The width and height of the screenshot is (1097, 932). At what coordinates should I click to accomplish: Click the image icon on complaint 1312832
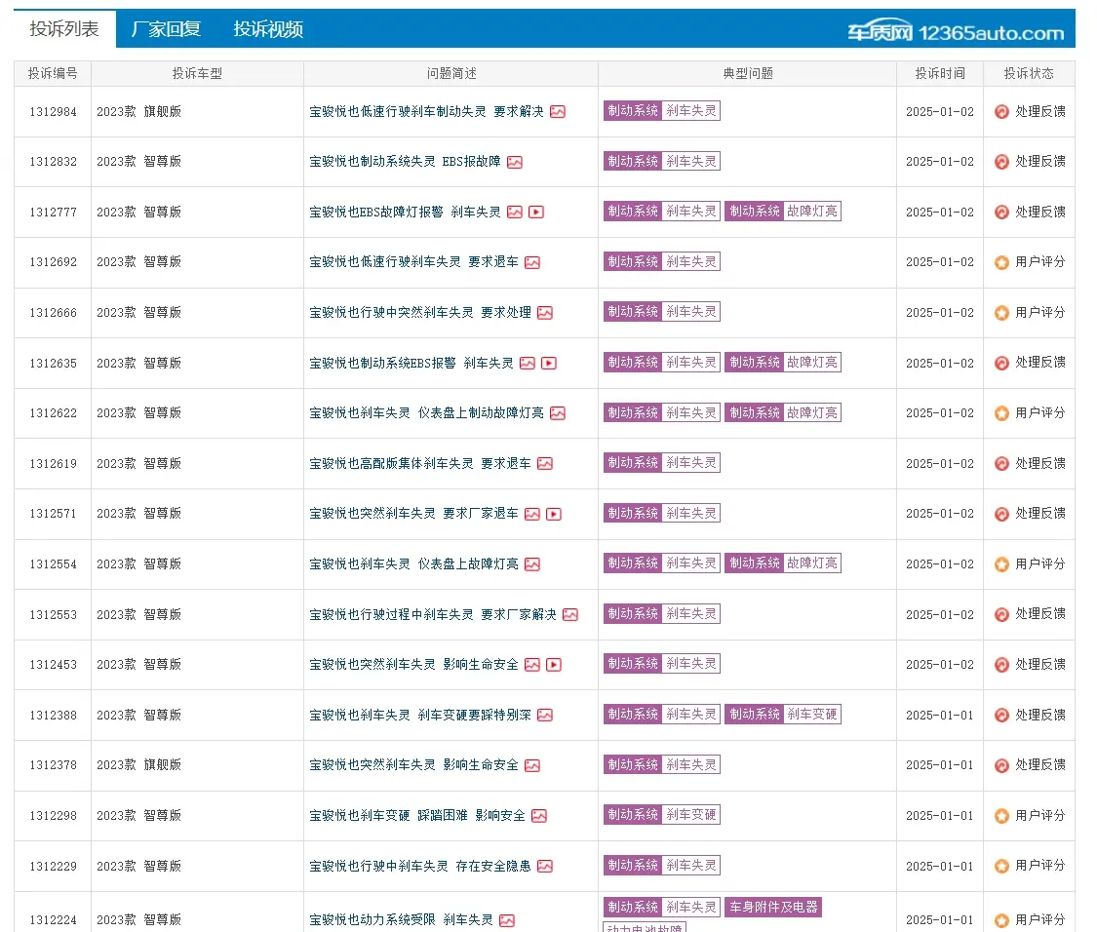515,162
